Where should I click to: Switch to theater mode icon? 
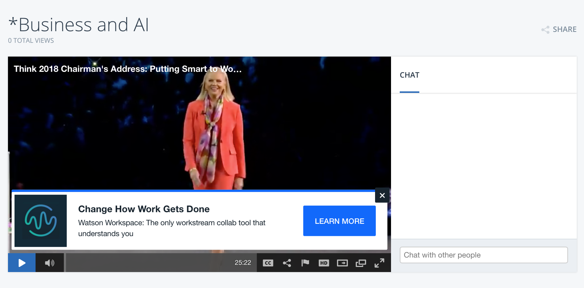point(342,263)
